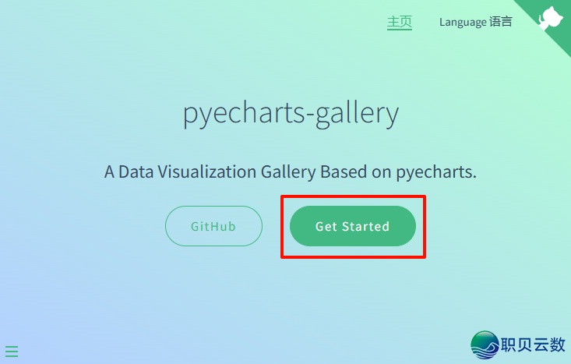Visit repository via GitHub pill button
This screenshot has height=364, width=571.
pos(213,226)
